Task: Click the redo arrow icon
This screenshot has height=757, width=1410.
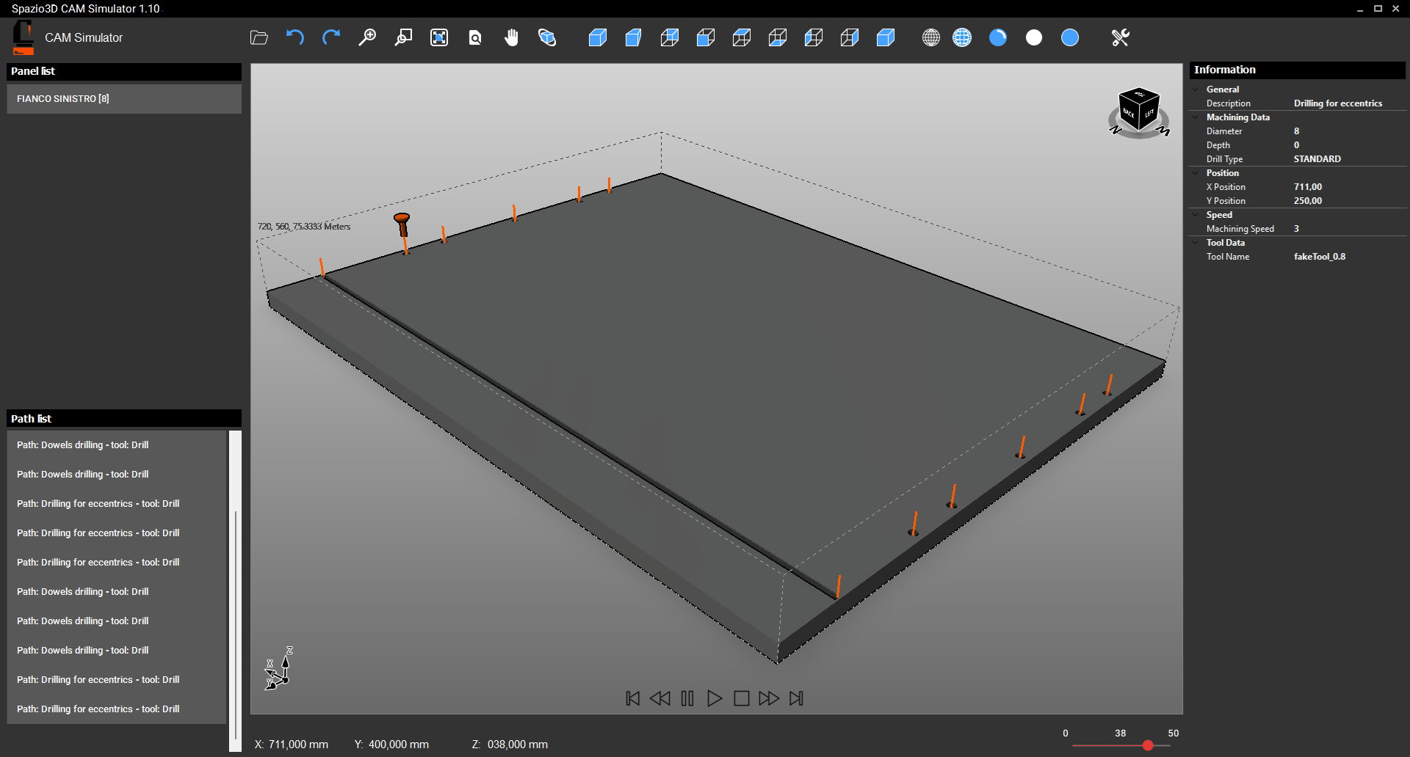Action: [x=330, y=37]
